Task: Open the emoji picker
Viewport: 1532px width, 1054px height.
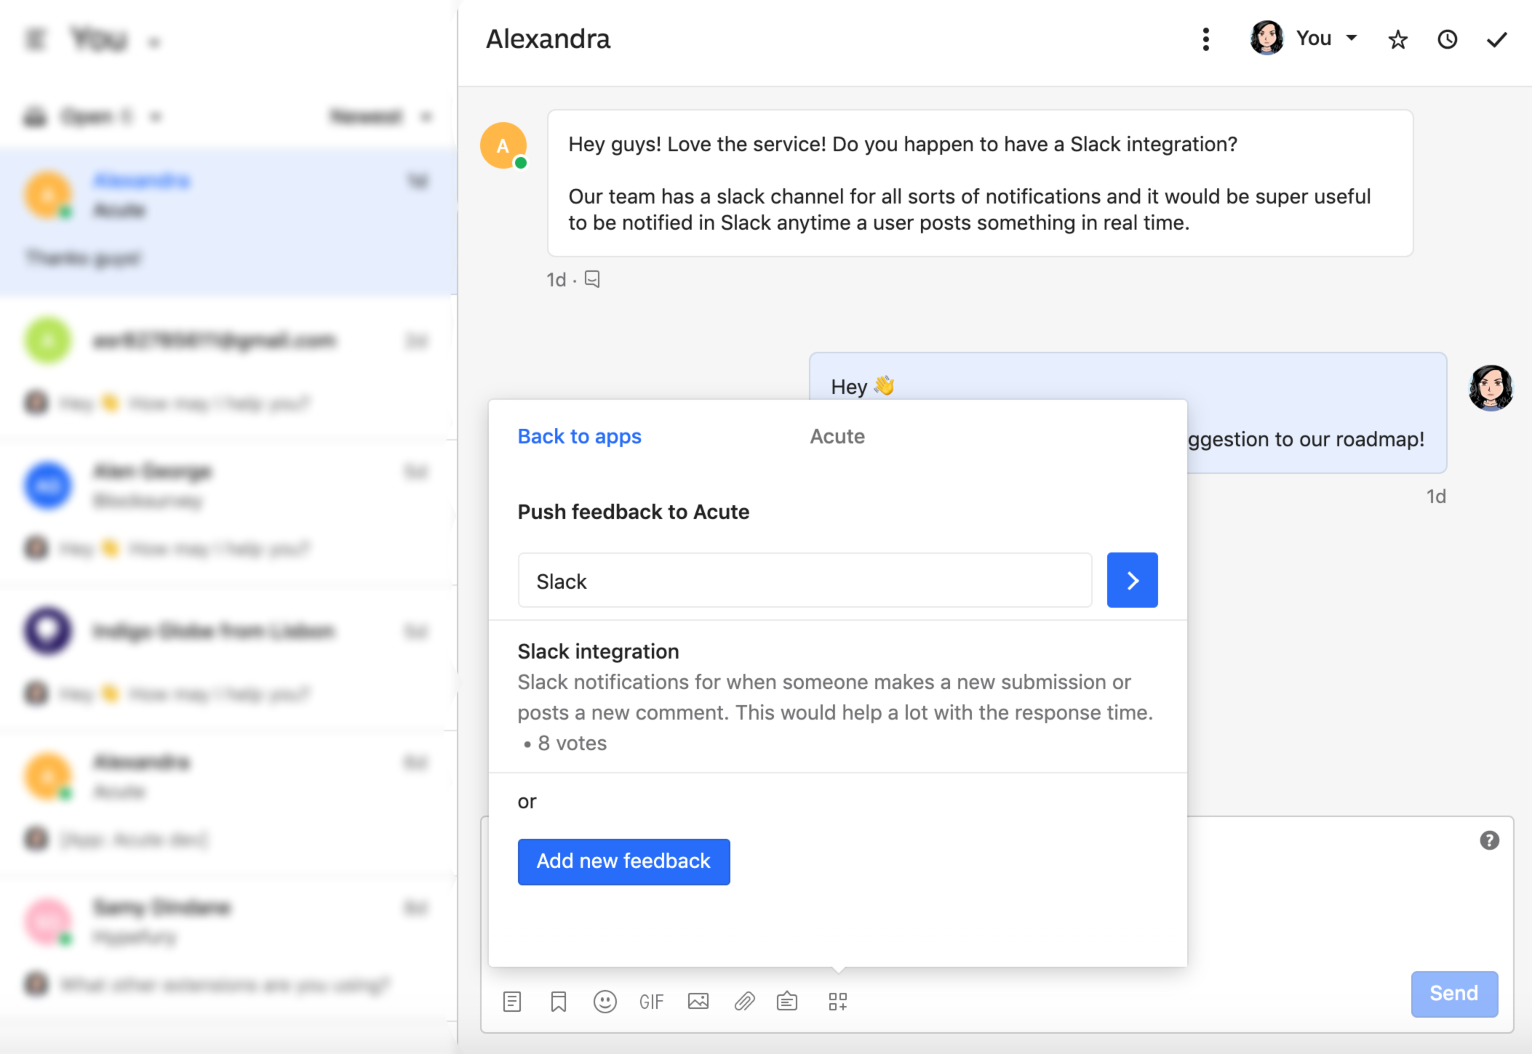Action: [x=605, y=1002]
